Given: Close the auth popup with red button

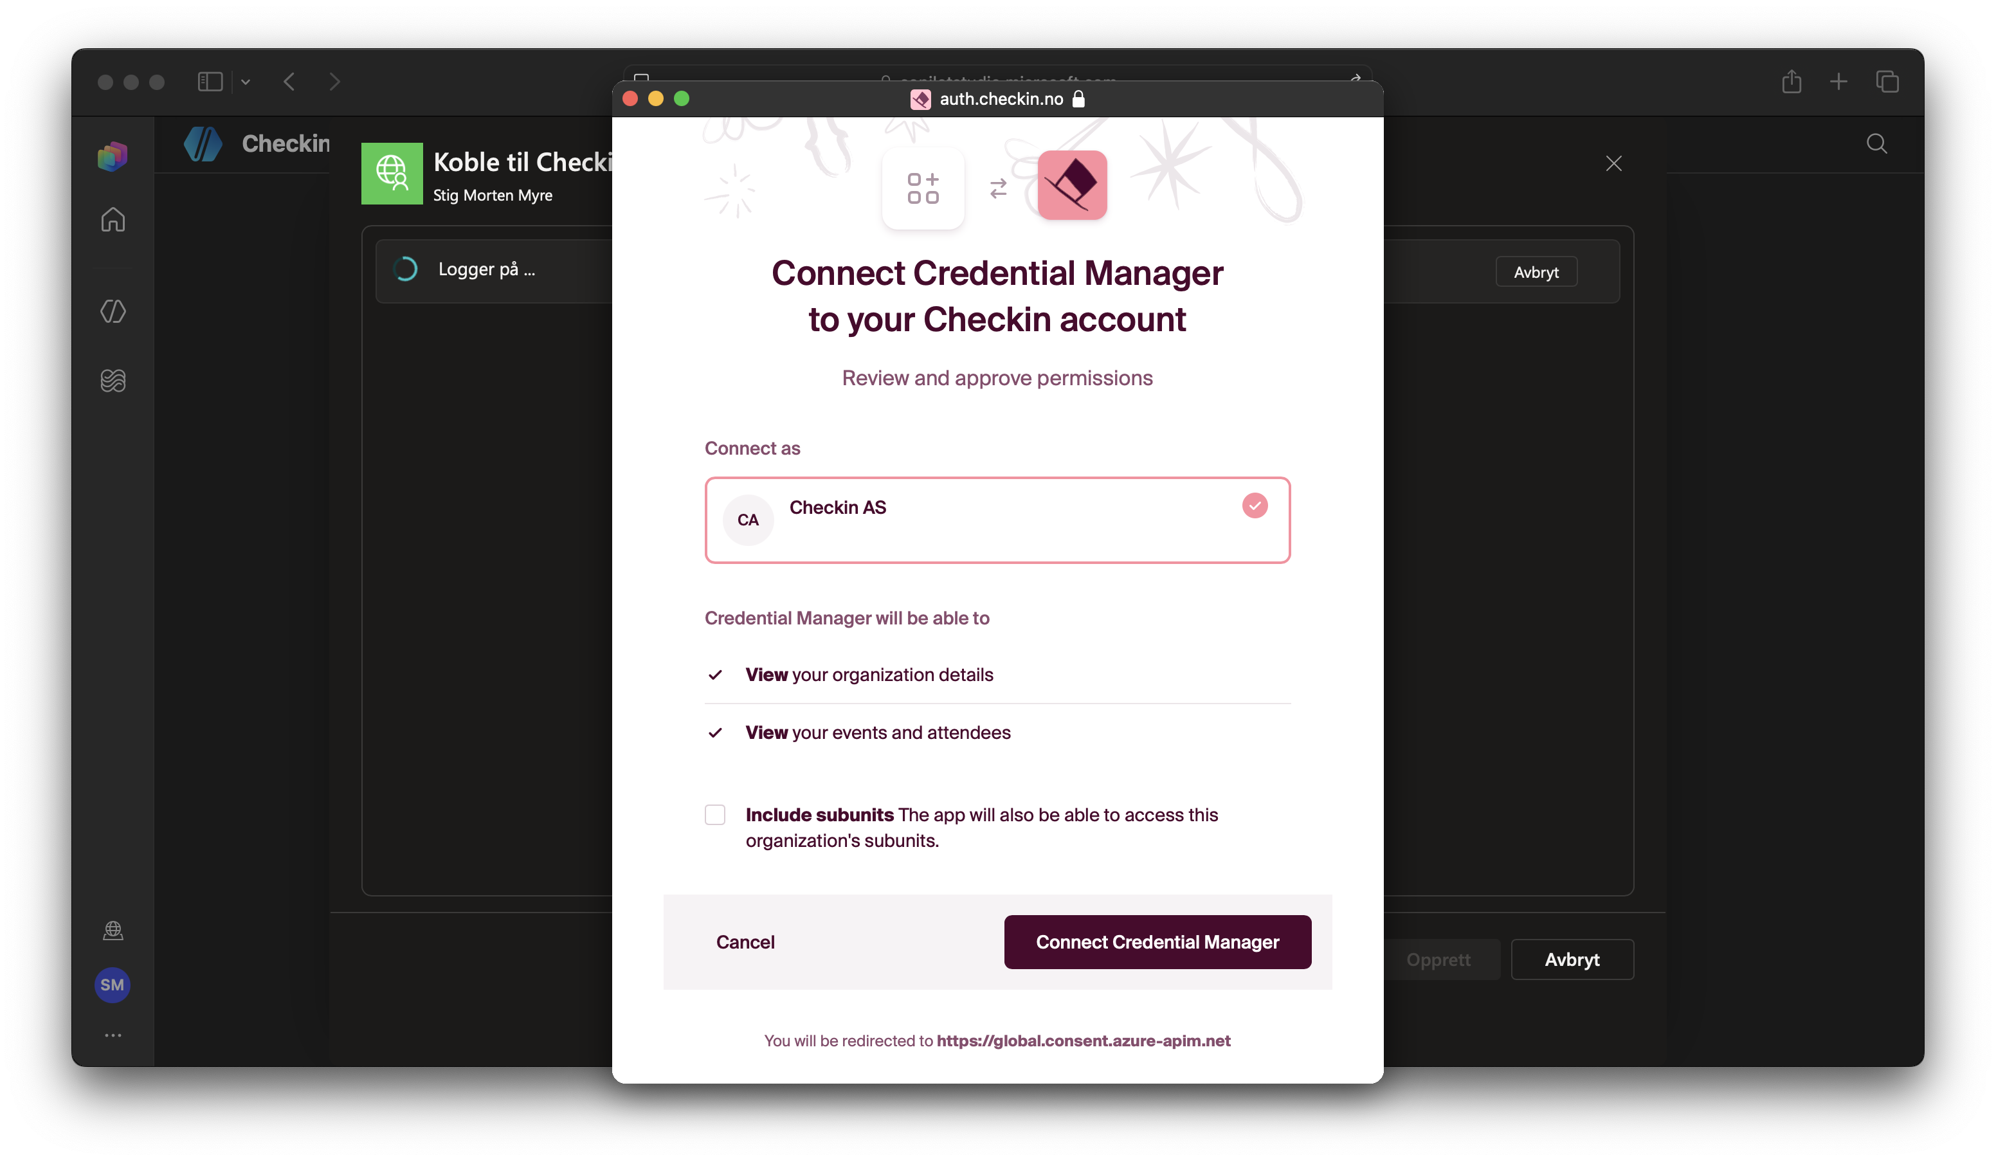Looking at the screenshot, I should point(630,98).
